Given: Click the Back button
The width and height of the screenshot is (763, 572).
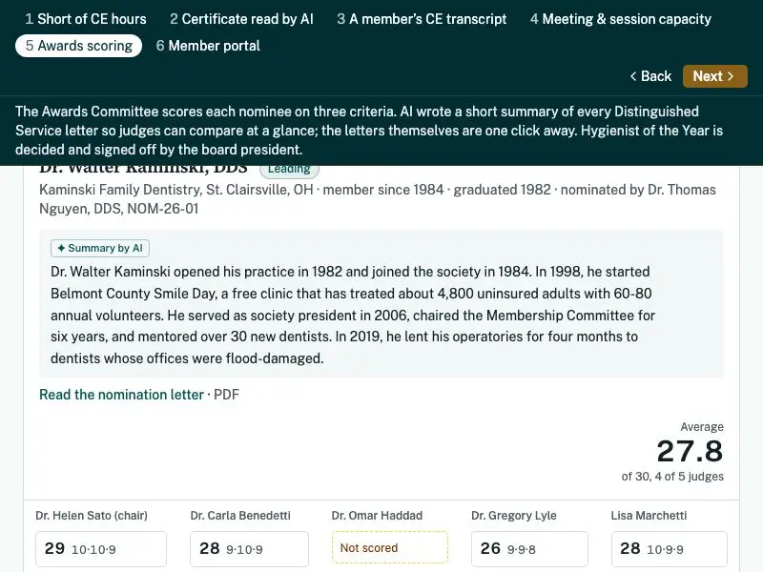Looking at the screenshot, I should pyautogui.click(x=650, y=76).
